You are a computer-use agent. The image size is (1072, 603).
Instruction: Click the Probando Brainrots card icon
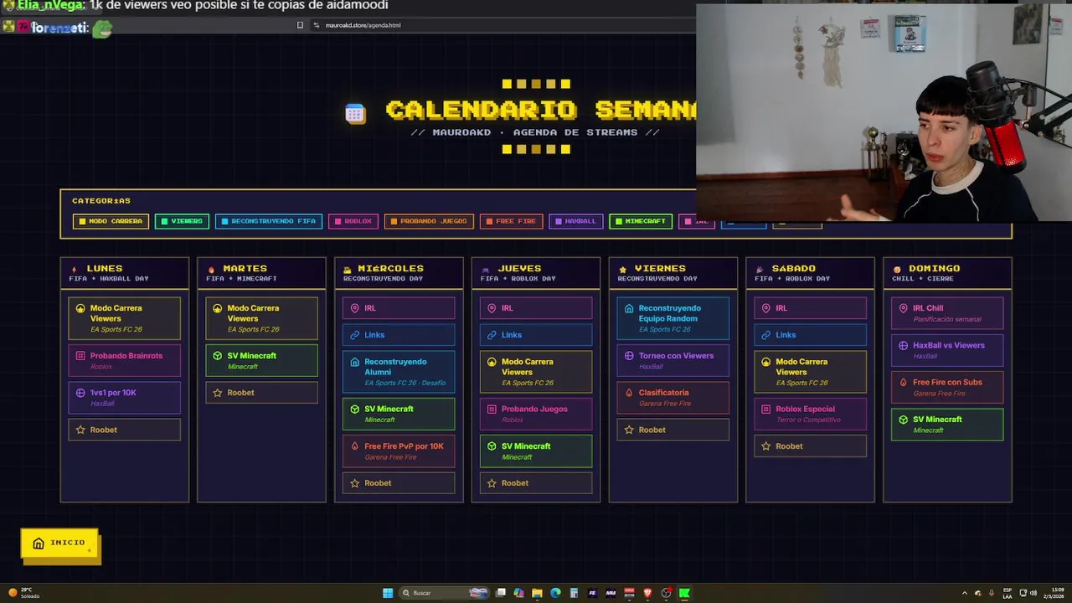[x=80, y=356]
